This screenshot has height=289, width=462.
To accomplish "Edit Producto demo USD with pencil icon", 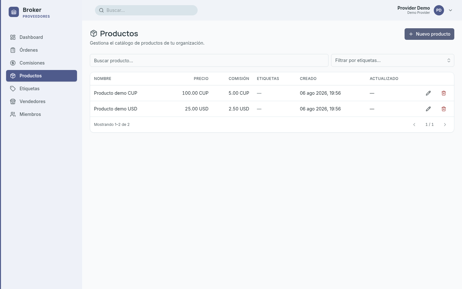I will tap(428, 109).
